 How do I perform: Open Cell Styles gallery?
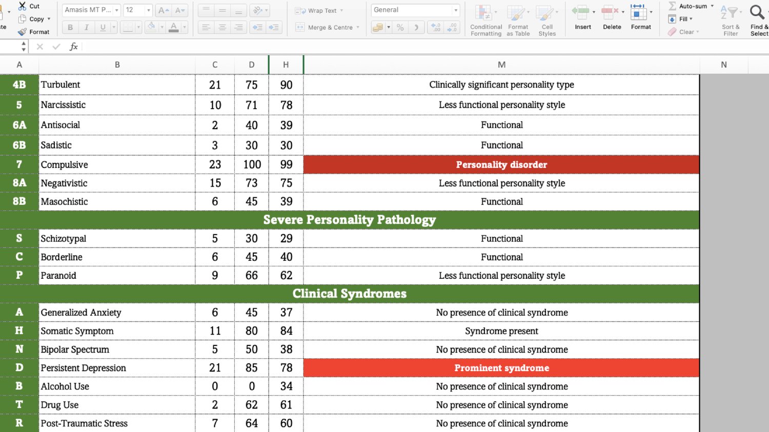coord(547,20)
